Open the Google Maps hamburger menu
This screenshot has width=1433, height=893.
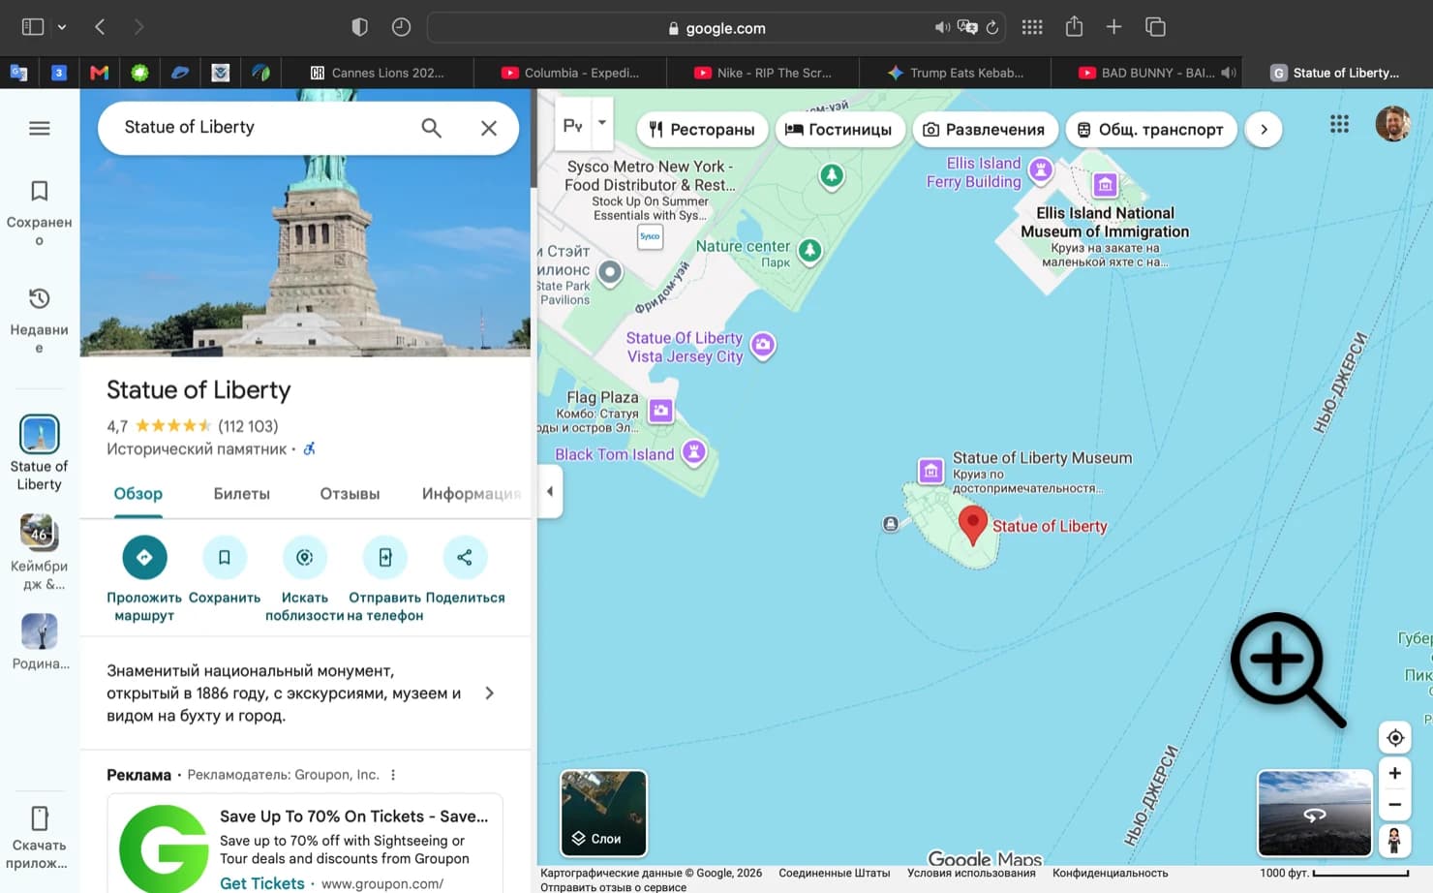[40, 128]
